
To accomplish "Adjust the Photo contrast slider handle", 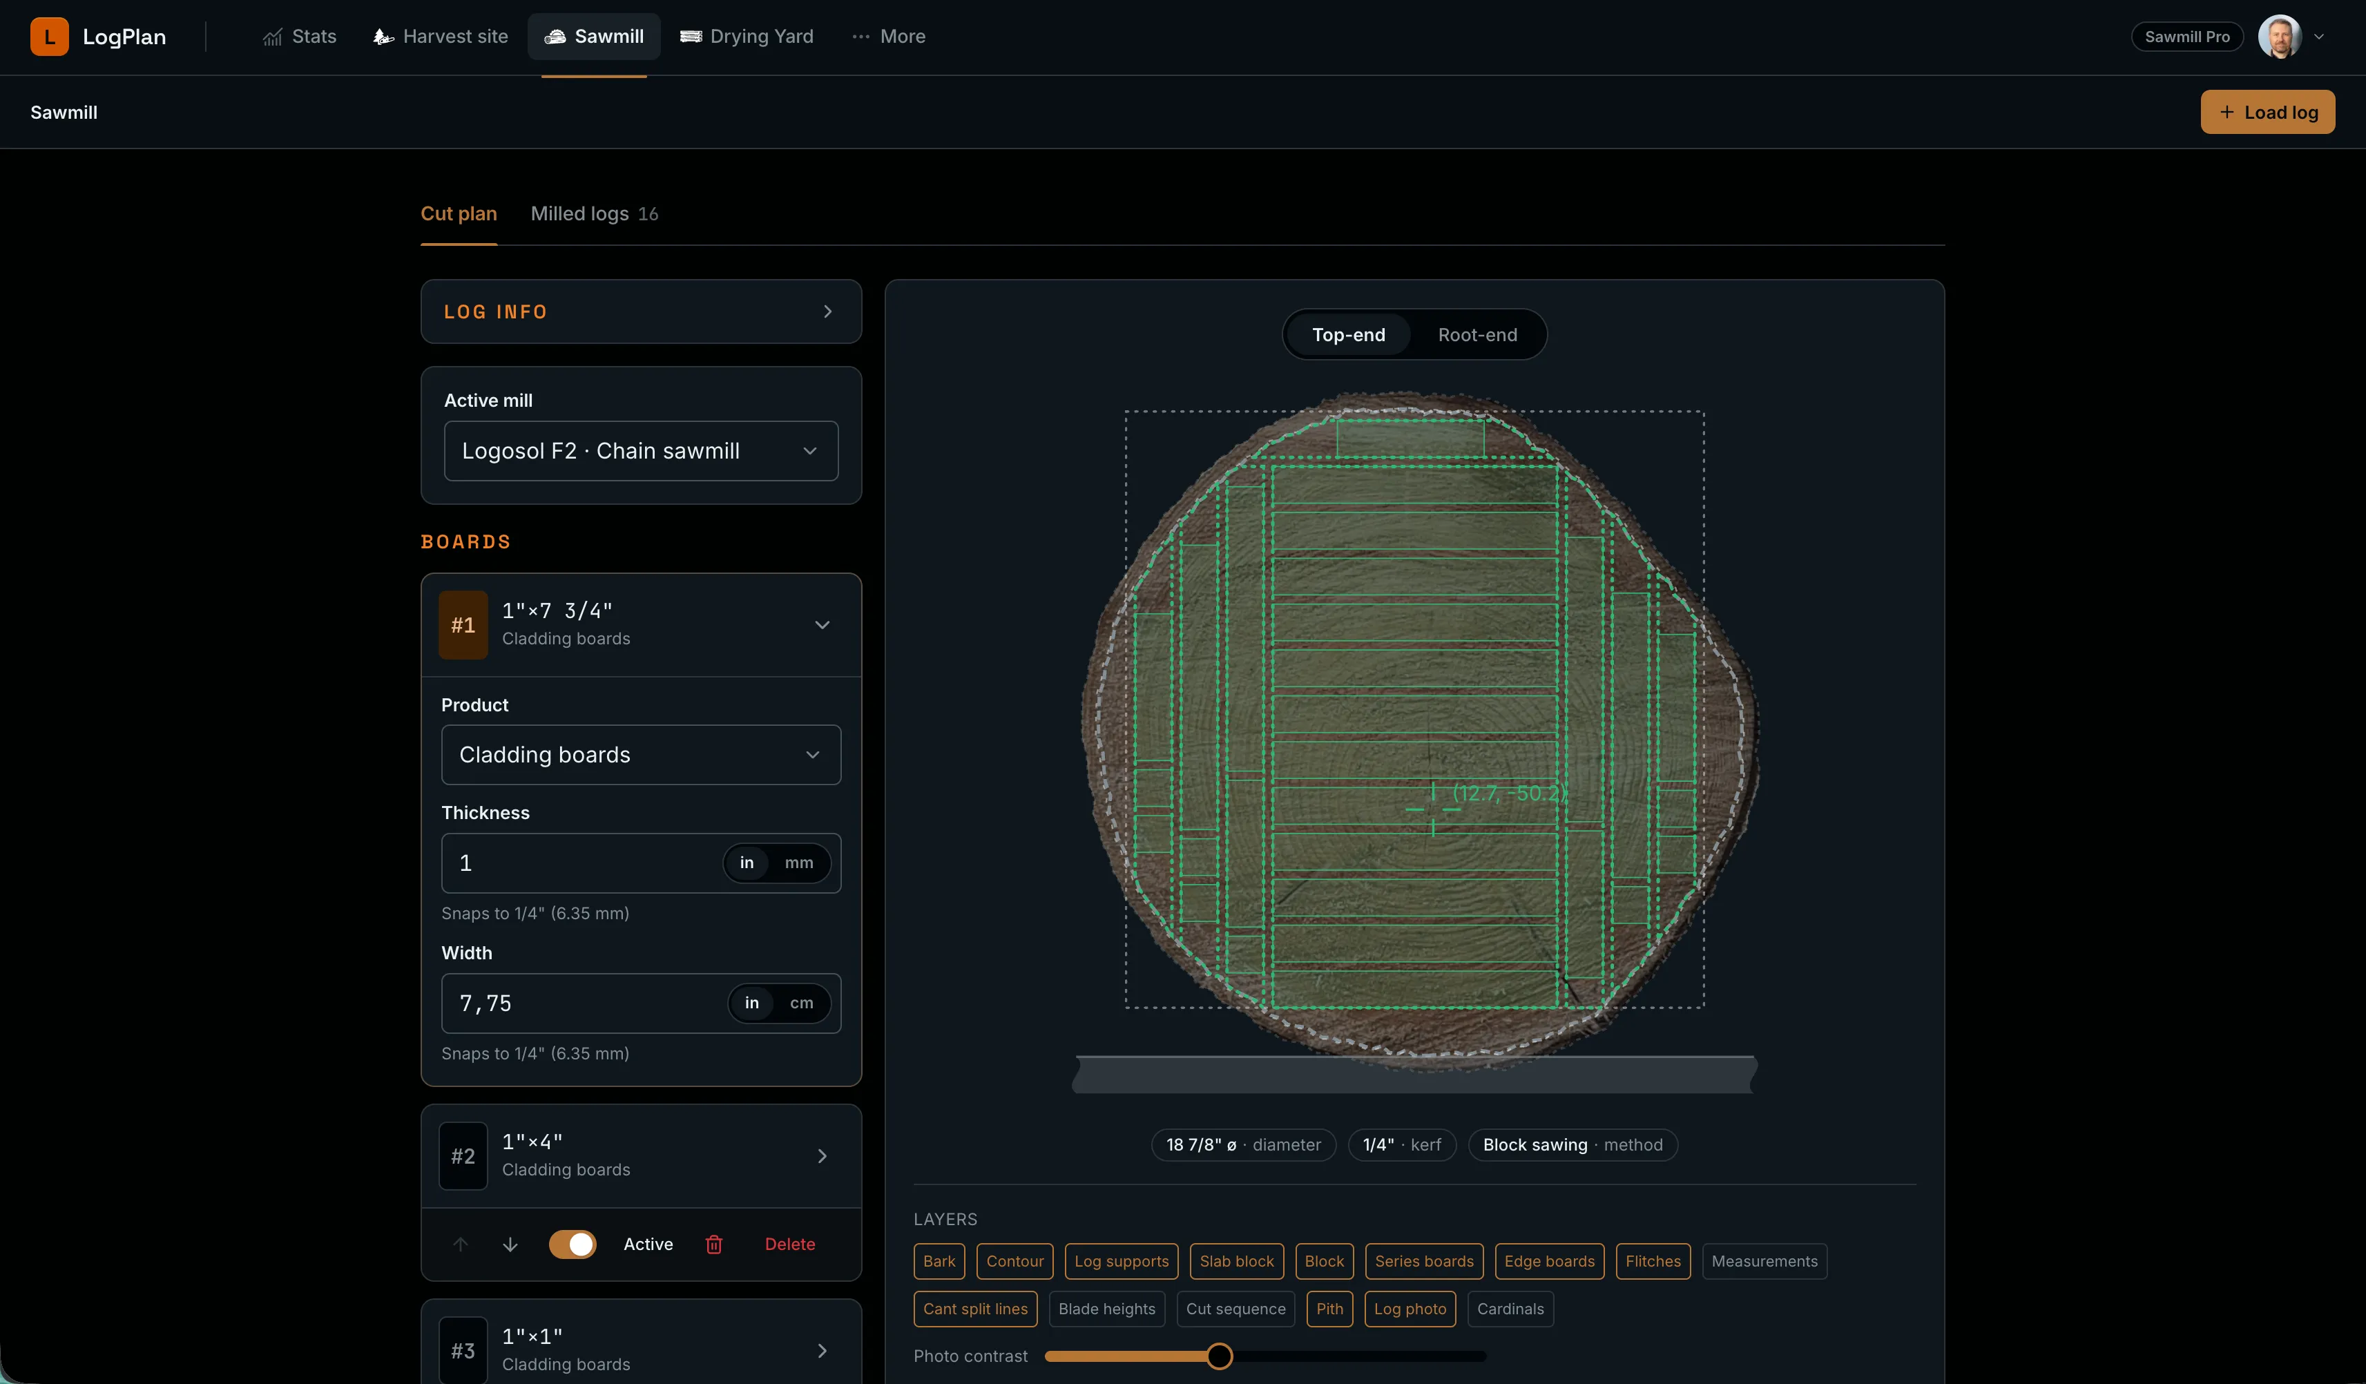I will click(1219, 1356).
